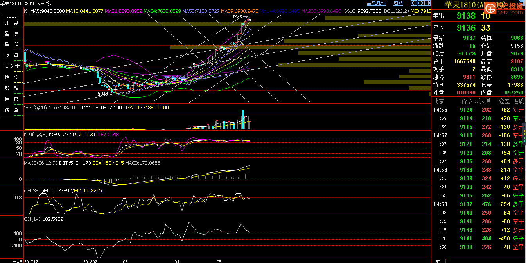The image size is (526, 263).
Task: Sort by the 价格 column header
Action: 467,101
